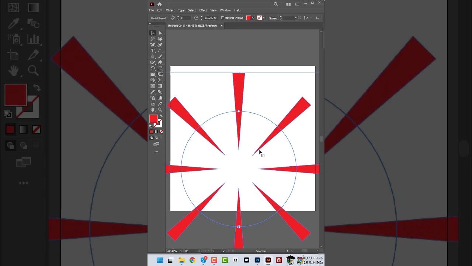This screenshot has width=472, height=266.
Task: Expand fill color dropdown in control bar
Action: (253, 18)
